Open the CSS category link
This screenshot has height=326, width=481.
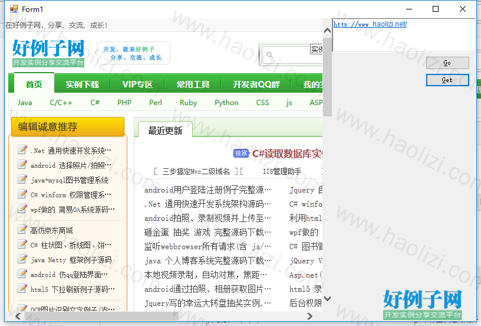point(262,103)
